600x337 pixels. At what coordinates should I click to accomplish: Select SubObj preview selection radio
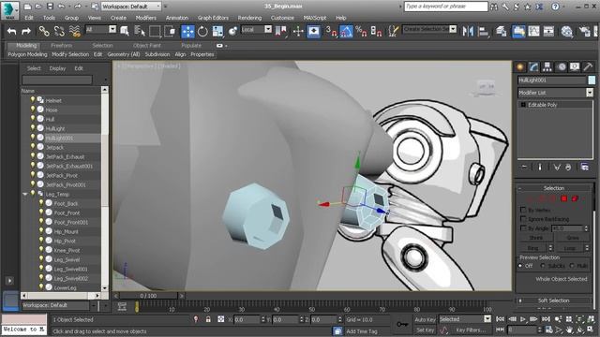tap(543, 266)
